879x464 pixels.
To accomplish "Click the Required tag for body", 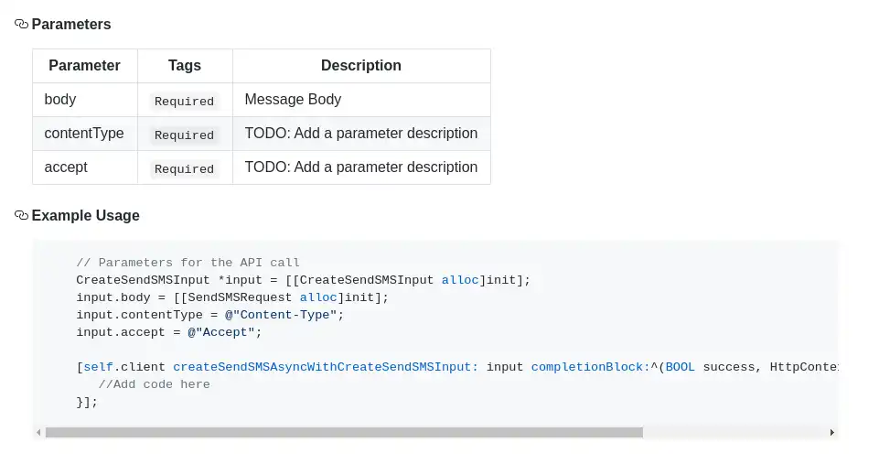I will coord(184,102).
